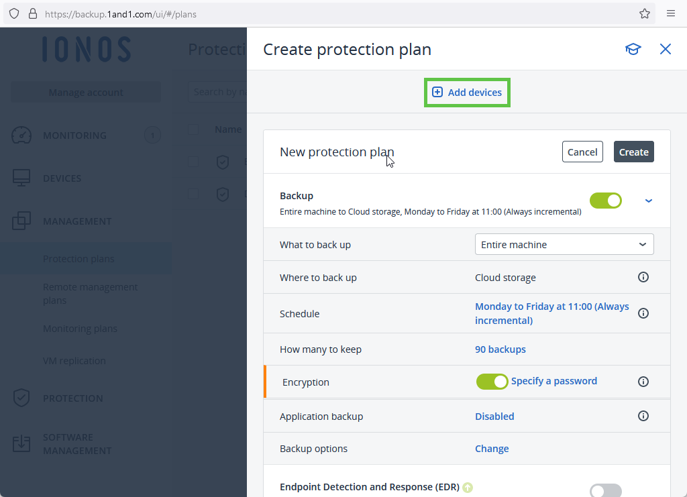Collapse the Backup section chevron
Viewport: 687px width, 497px height.
648,201
